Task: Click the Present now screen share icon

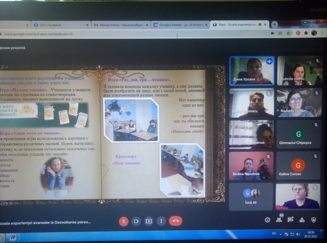Action: point(148,221)
